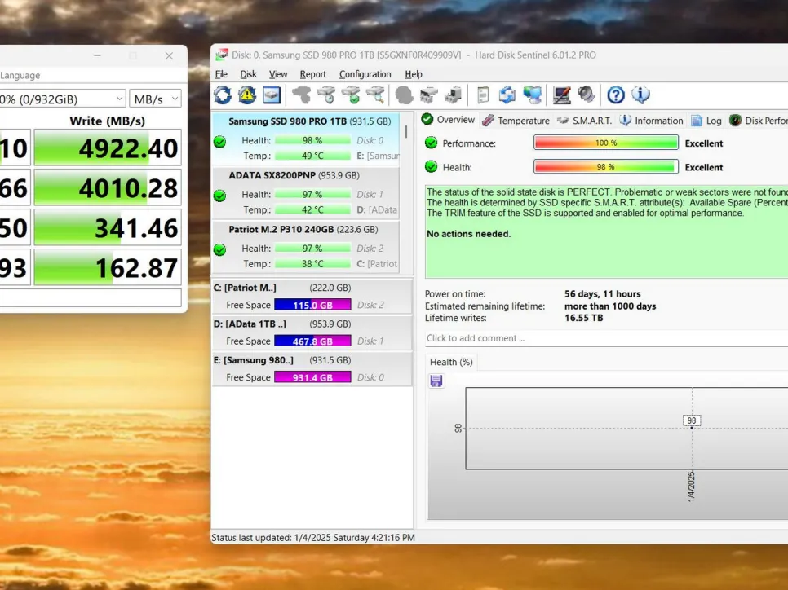Click the monitor with pen toolbar icon
The width and height of the screenshot is (788, 590).
pyautogui.click(x=561, y=95)
